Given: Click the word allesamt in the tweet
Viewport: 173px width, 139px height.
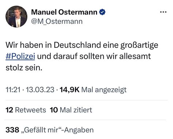Looking at the screenshot, I should (135, 56).
